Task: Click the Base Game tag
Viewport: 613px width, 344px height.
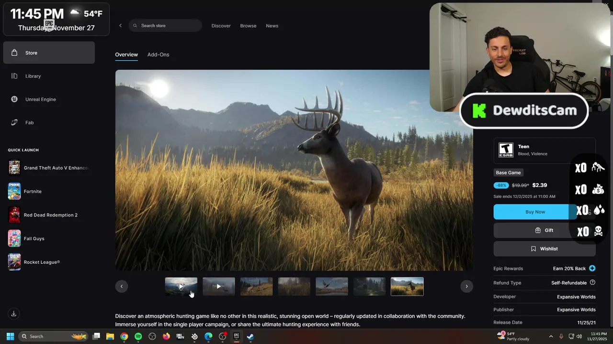Action: 508,172
